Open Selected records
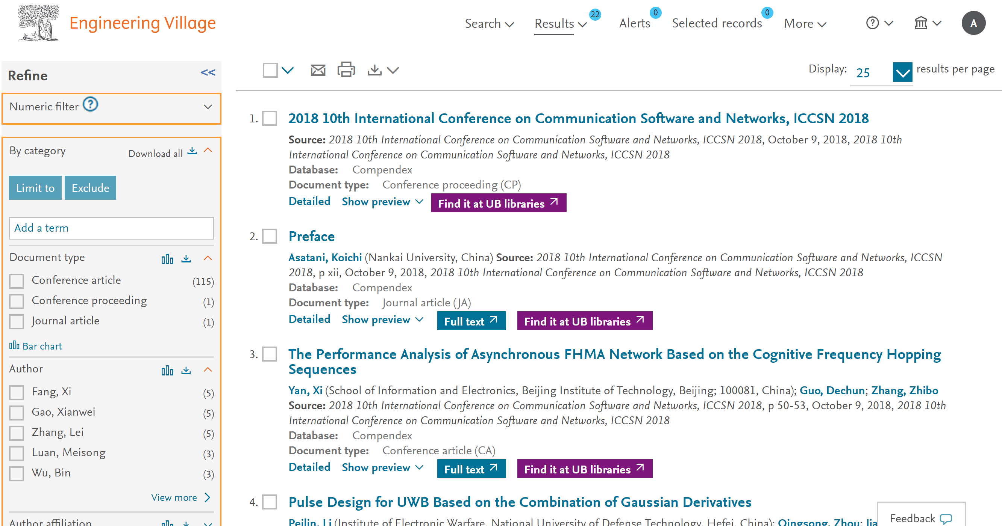This screenshot has height=526, width=1002. 717,23
